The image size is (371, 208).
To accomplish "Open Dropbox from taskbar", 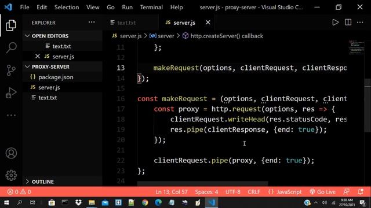I will click(78, 203).
